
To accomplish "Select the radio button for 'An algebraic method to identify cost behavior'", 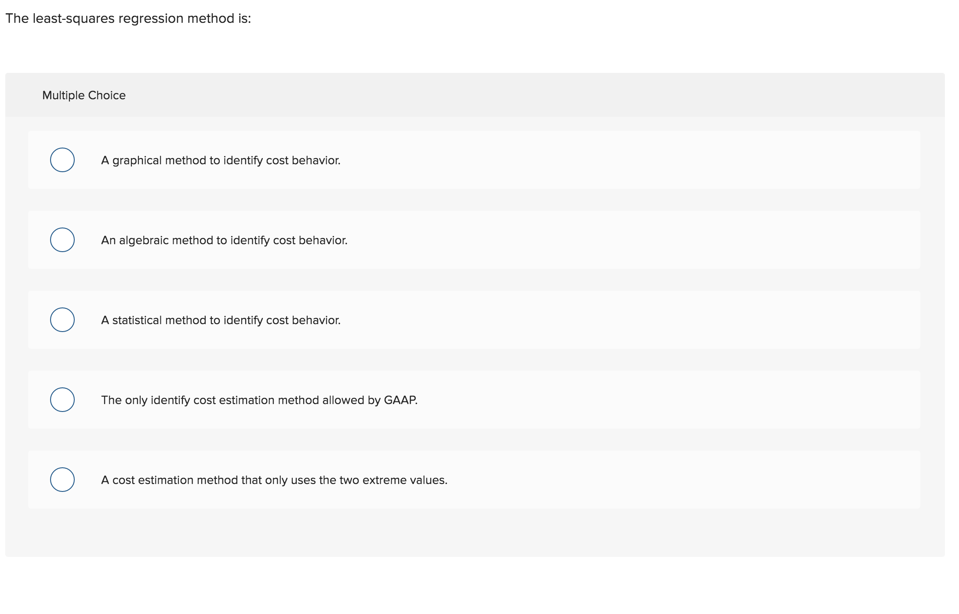I will (x=62, y=240).
